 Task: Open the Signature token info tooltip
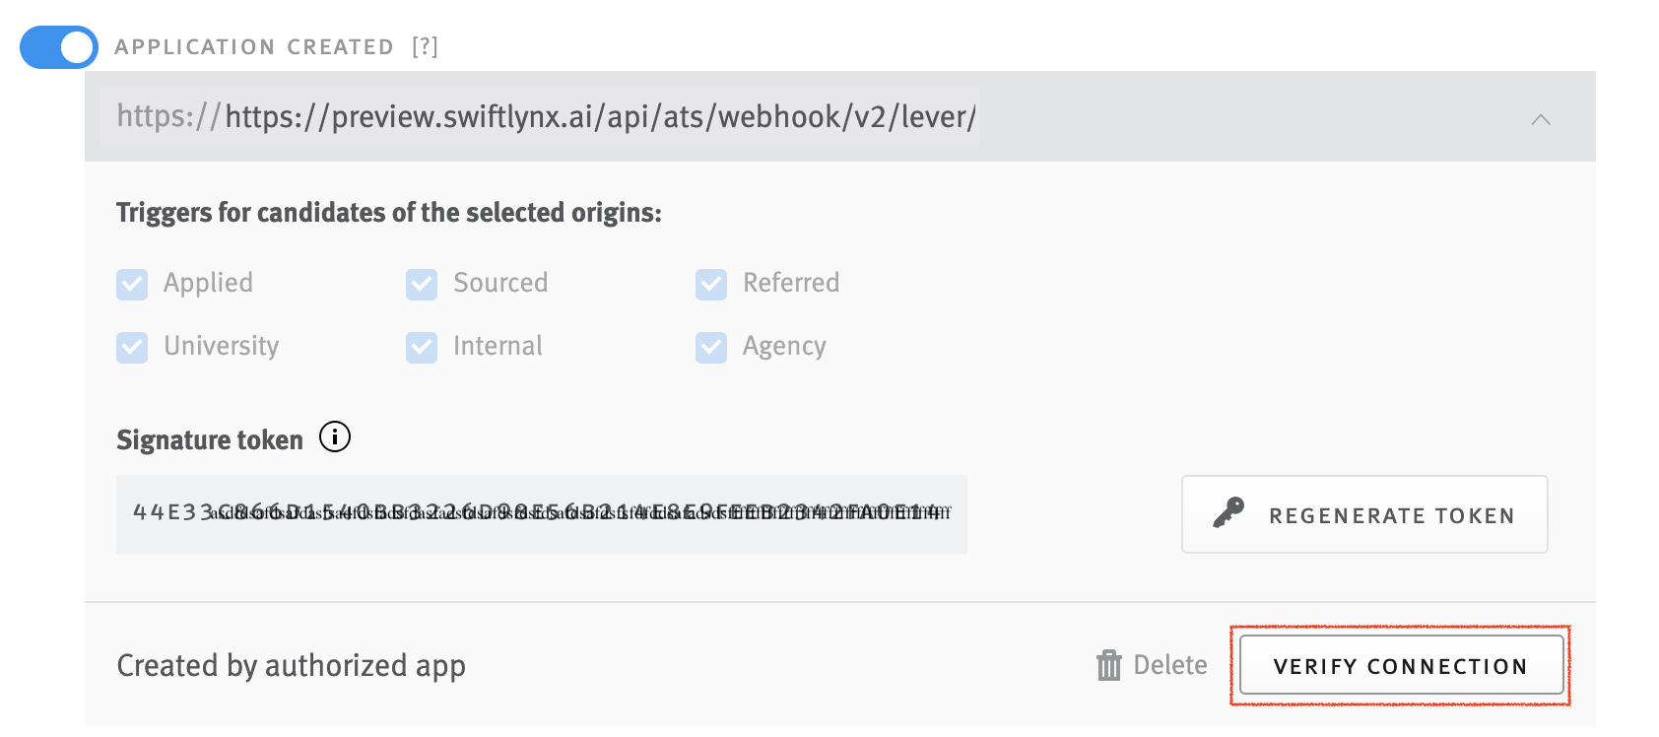(x=334, y=438)
